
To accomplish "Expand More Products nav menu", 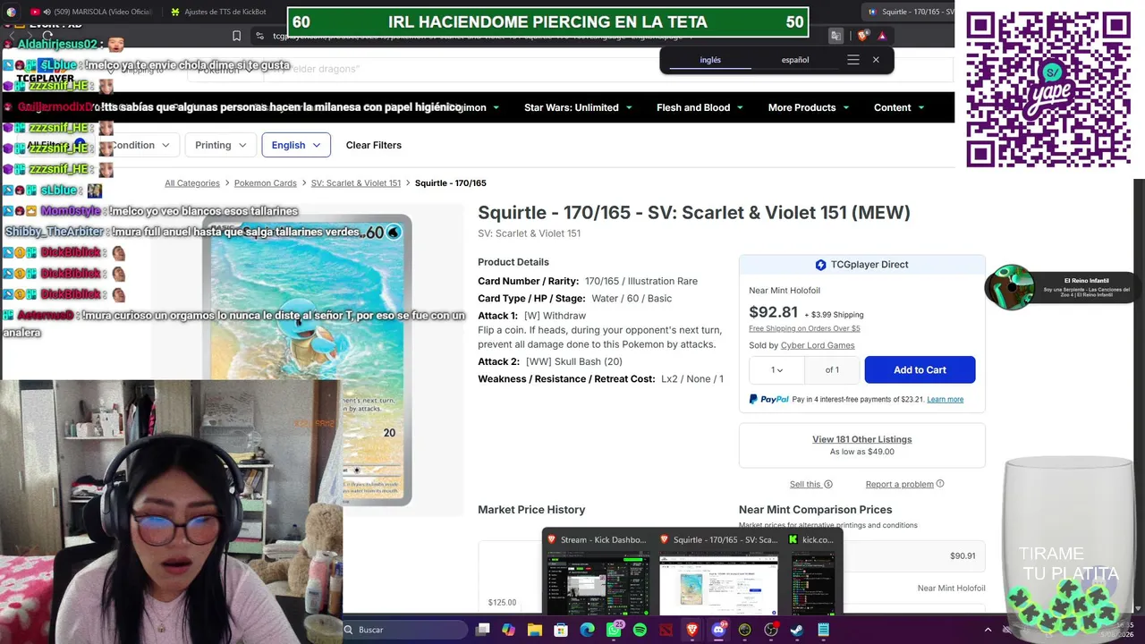I will pyautogui.click(x=809, y=107).
